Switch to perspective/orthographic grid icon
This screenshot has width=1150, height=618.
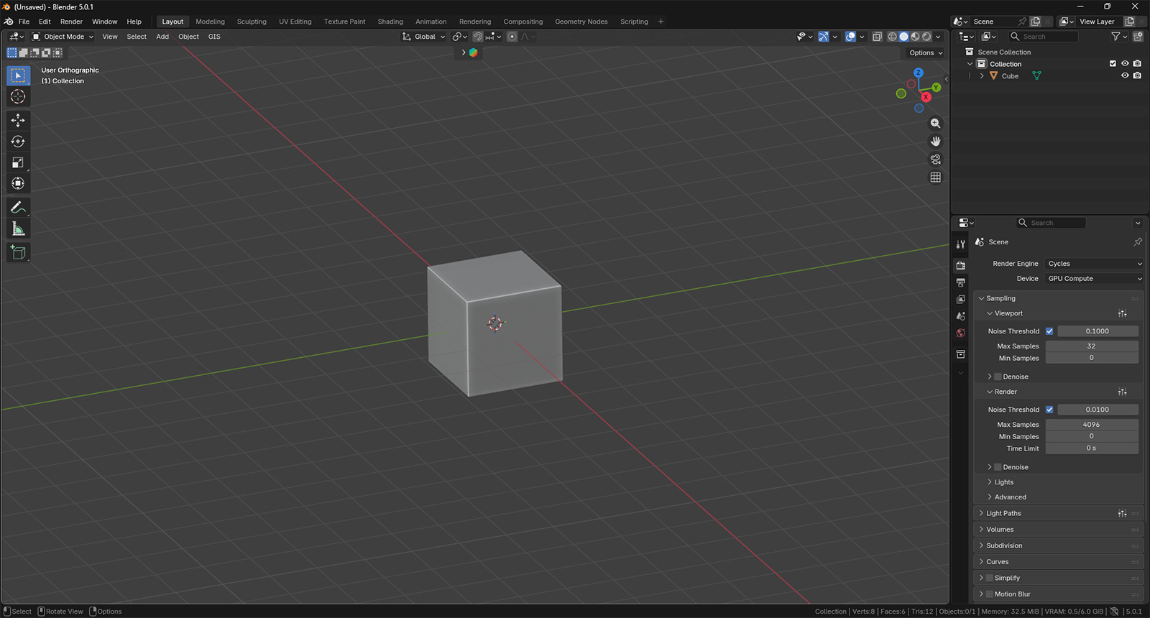tap(935, 177)
